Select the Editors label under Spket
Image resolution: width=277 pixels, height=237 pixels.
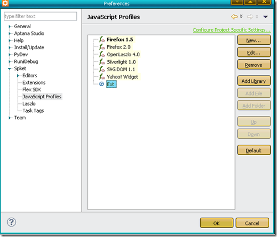30,76
